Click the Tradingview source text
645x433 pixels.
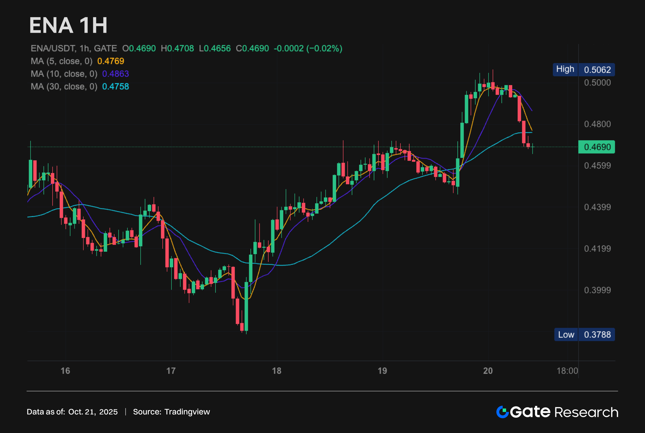point(187,412)
